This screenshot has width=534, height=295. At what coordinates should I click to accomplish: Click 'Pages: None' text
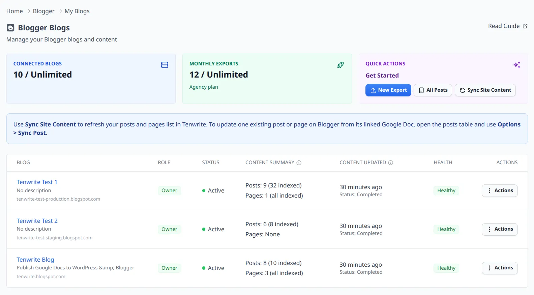(263, 234)
